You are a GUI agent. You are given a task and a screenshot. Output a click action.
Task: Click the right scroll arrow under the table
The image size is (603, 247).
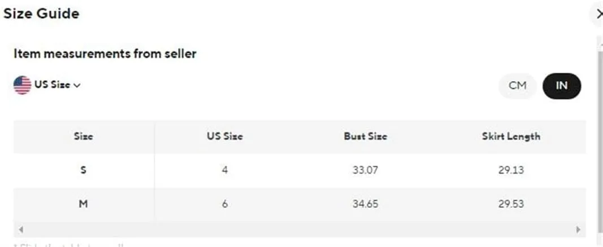578,230
